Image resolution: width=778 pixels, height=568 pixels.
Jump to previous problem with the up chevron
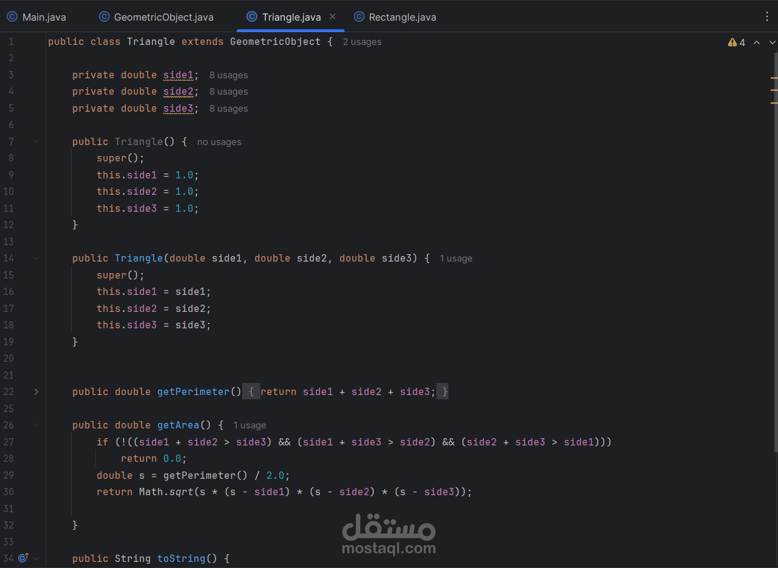[x=757, y=42]
